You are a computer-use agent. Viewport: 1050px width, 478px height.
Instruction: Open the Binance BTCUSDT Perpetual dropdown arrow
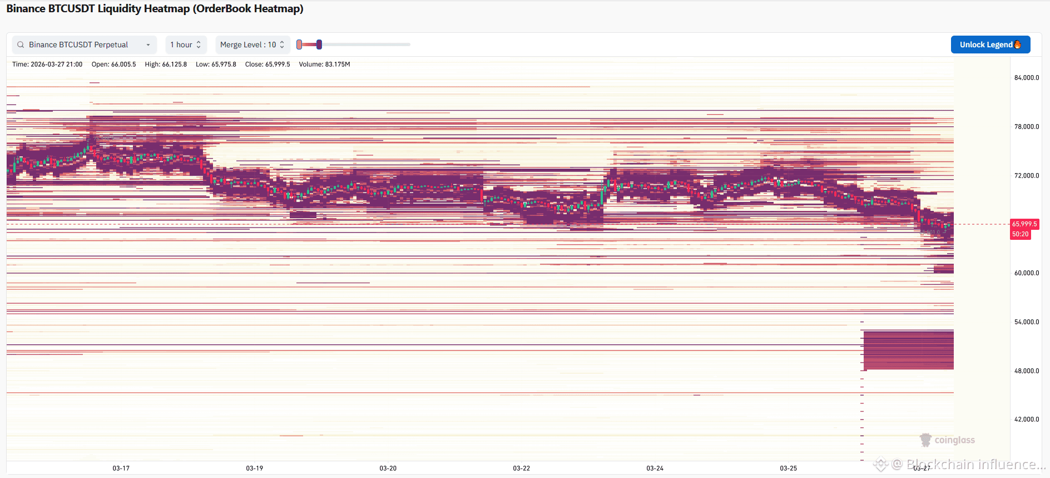tap(148, 45)
